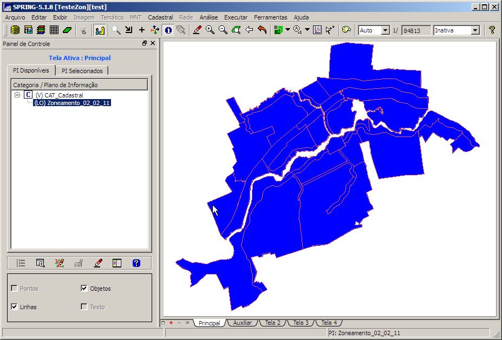Click the database icon in the toolbar
This screenshot has height=340, width=502.
(x=15, y=30)
